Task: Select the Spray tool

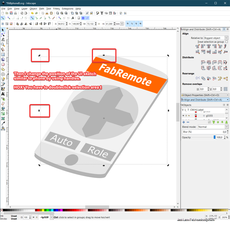Action: pos(3,99)
